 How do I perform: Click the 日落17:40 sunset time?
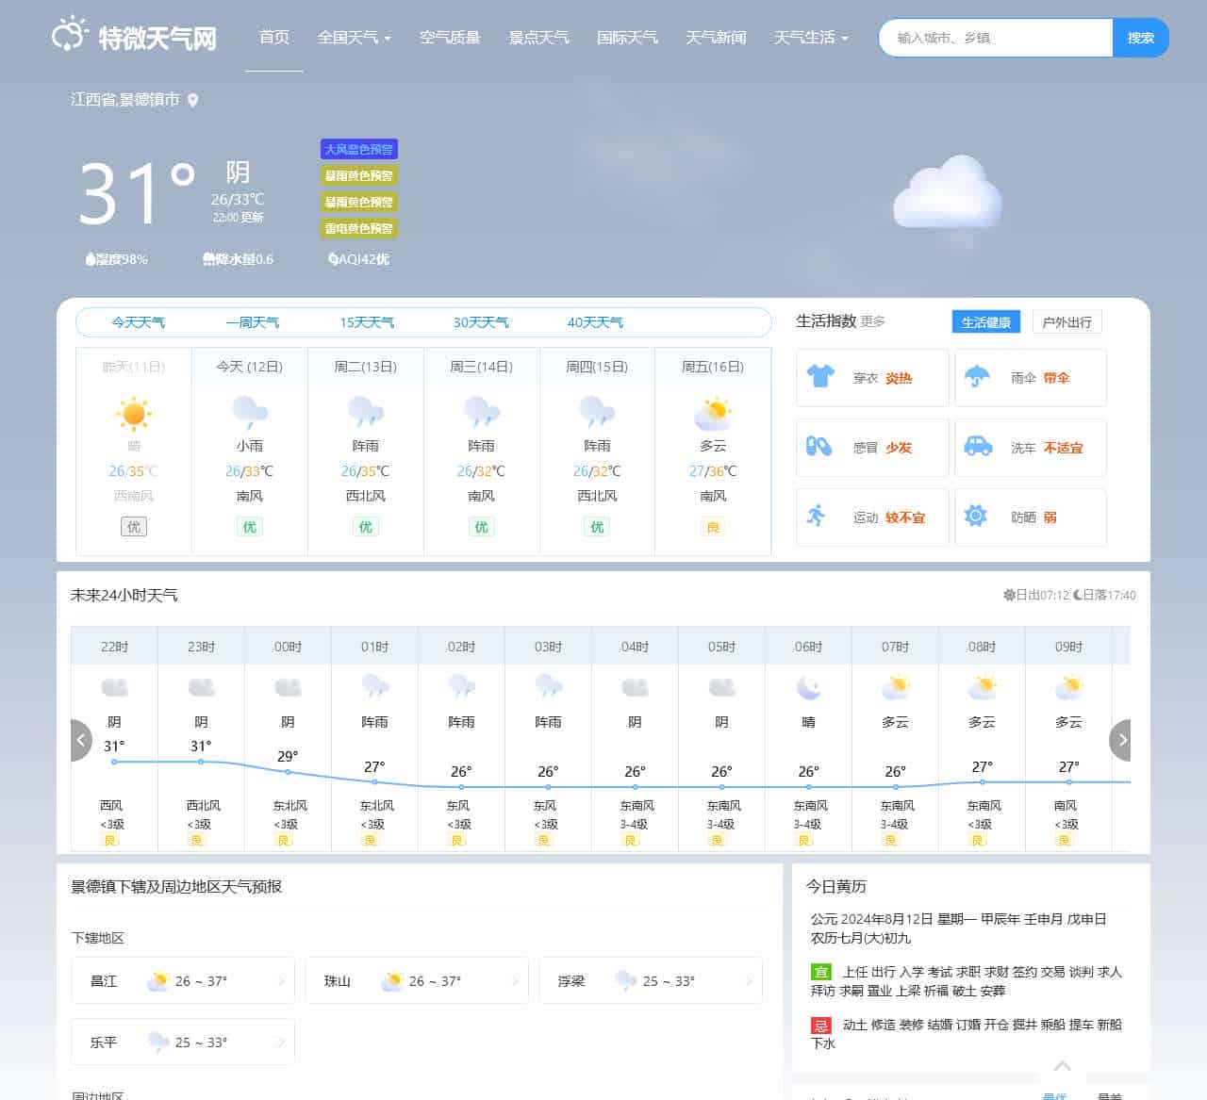(x=1104, y=595)
